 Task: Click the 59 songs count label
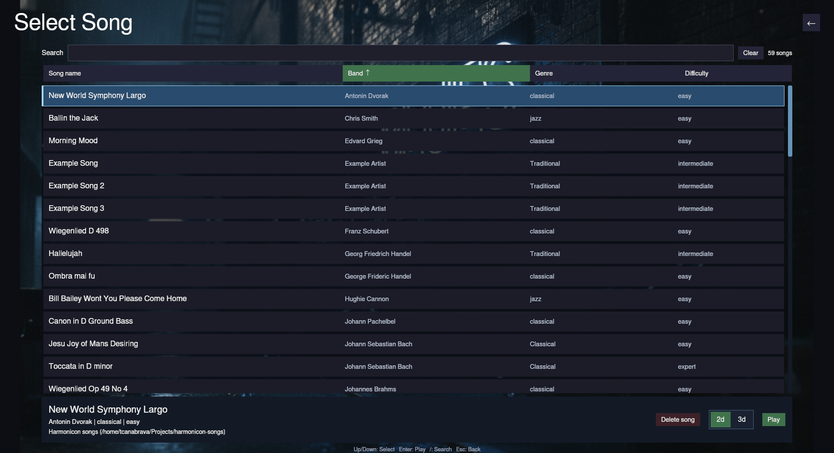tap(780, 53)
